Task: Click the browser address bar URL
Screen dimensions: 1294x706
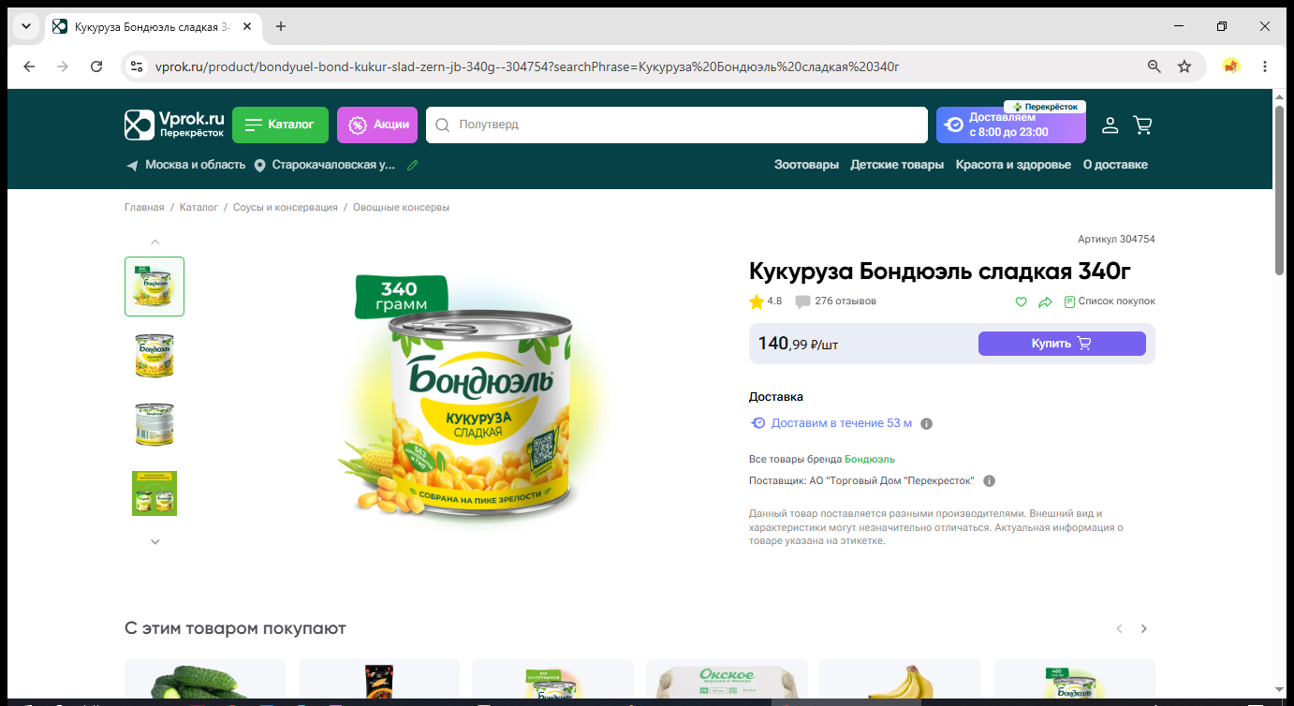Action: pos(526,66)
